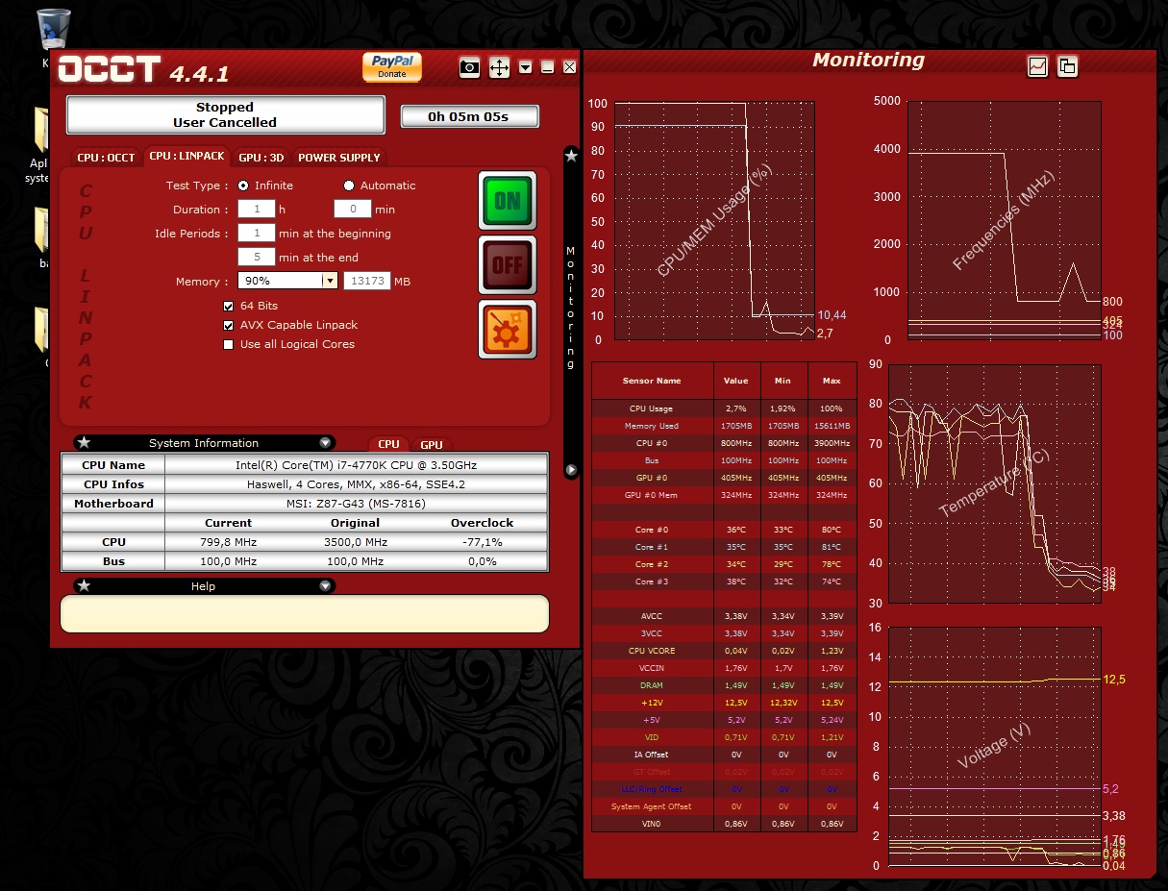Image resolution: width=1168 pixels, height=891 pixels.
Task: Click the CPU/MEM Usage graph
Action: click(x=714, y=220)
